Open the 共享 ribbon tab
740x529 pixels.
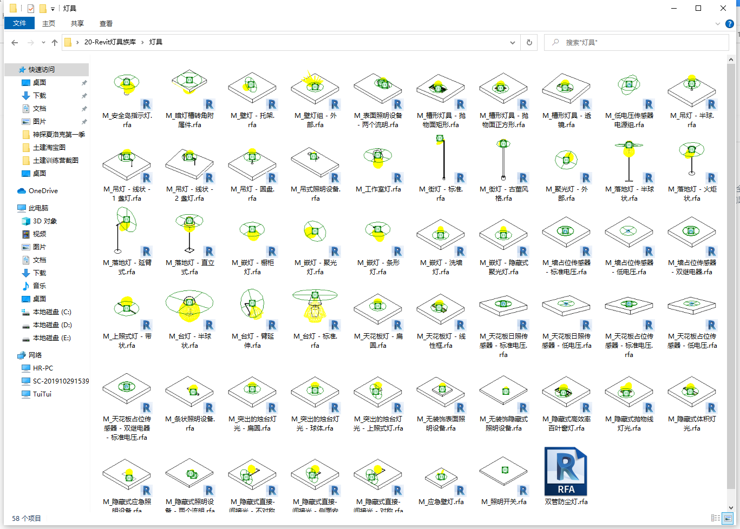click(x=77, y=23)
